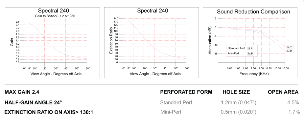Click the Spectral 240 extinction ratio chart
304x128 pixels.
(x=152, y=43)
